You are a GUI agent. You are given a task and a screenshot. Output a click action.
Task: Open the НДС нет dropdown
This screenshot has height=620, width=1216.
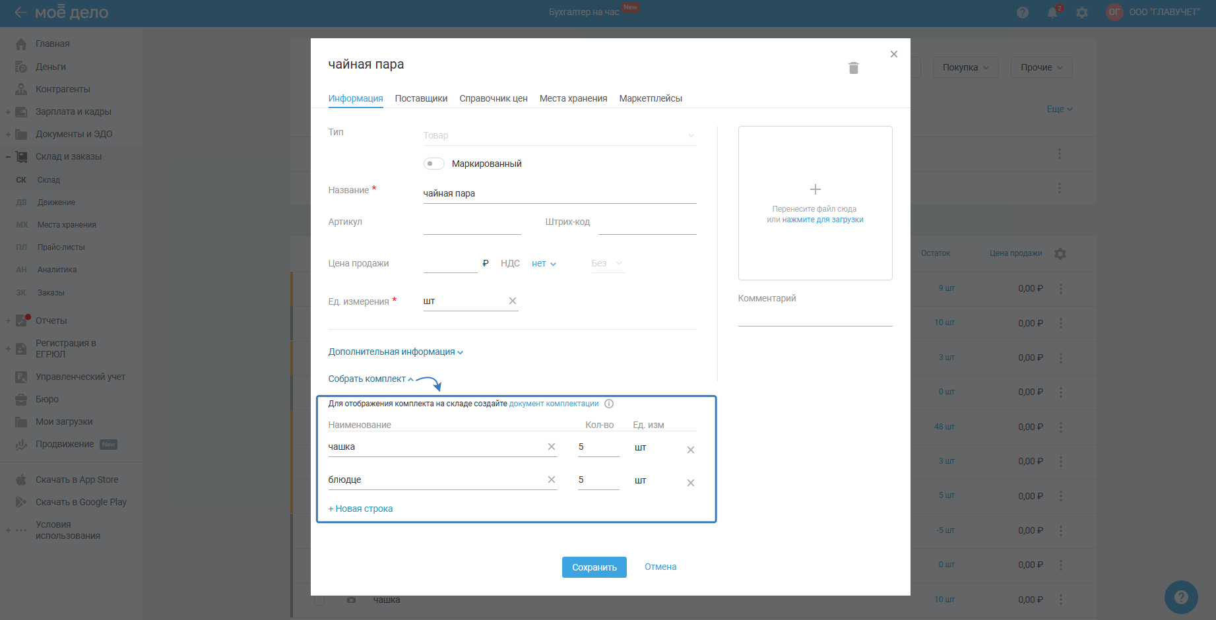(544, 264)
